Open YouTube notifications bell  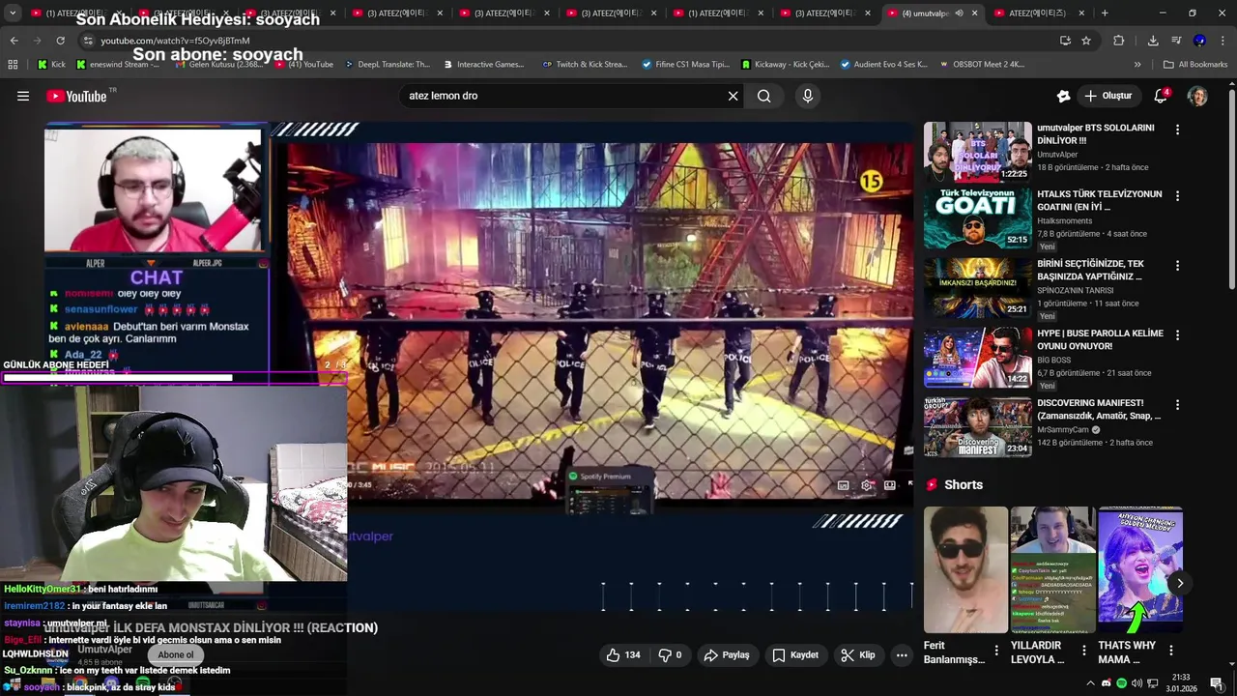click(x=1161, y=96)
